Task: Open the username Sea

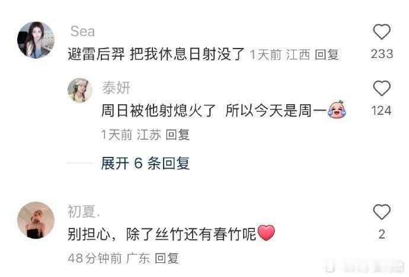Action: (x=82, y=31)
